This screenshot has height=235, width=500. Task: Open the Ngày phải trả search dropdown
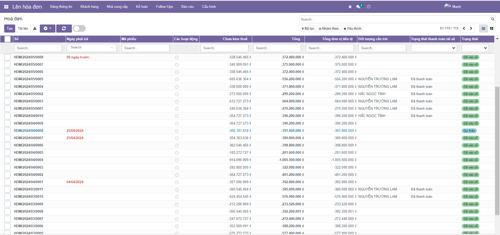tap(91, 48)
